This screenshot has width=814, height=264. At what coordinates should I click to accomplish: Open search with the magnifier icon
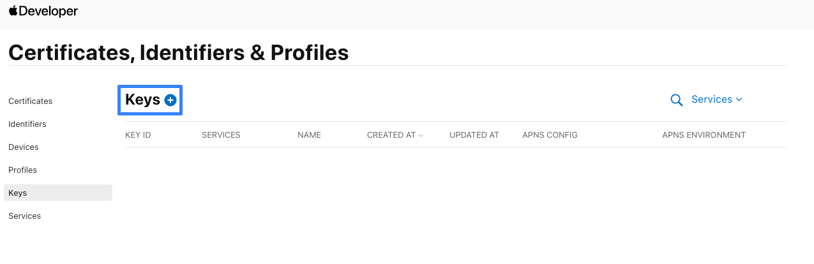click(x=677, y=100)
